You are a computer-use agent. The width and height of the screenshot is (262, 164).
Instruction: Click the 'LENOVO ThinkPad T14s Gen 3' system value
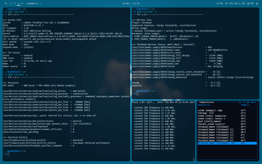click(x=46, y=23)
